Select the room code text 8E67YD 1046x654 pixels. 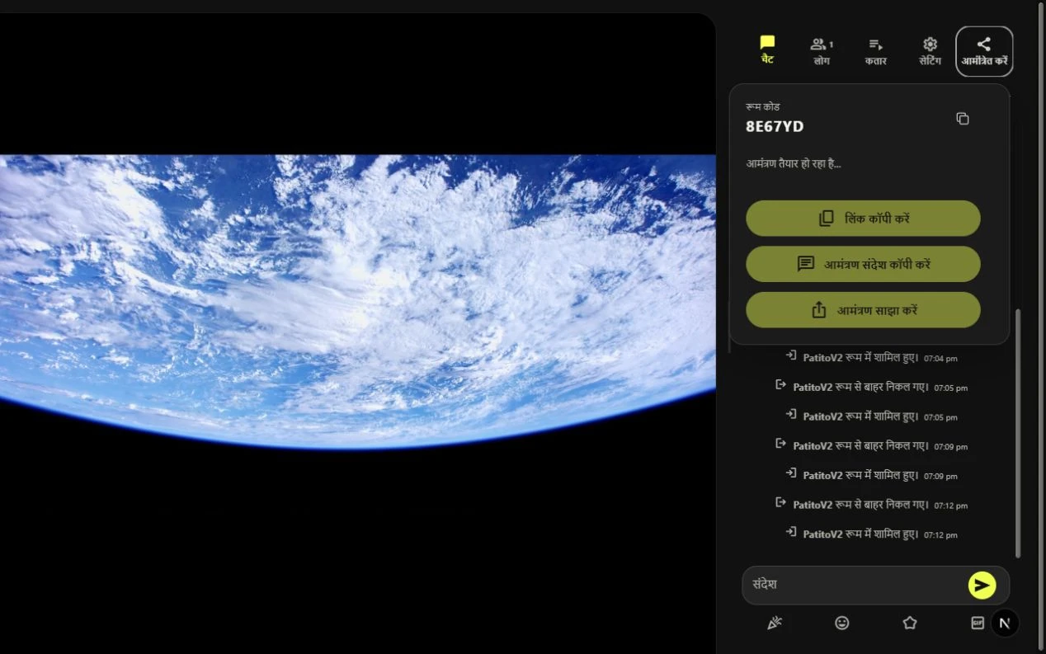tap(775, 126)
